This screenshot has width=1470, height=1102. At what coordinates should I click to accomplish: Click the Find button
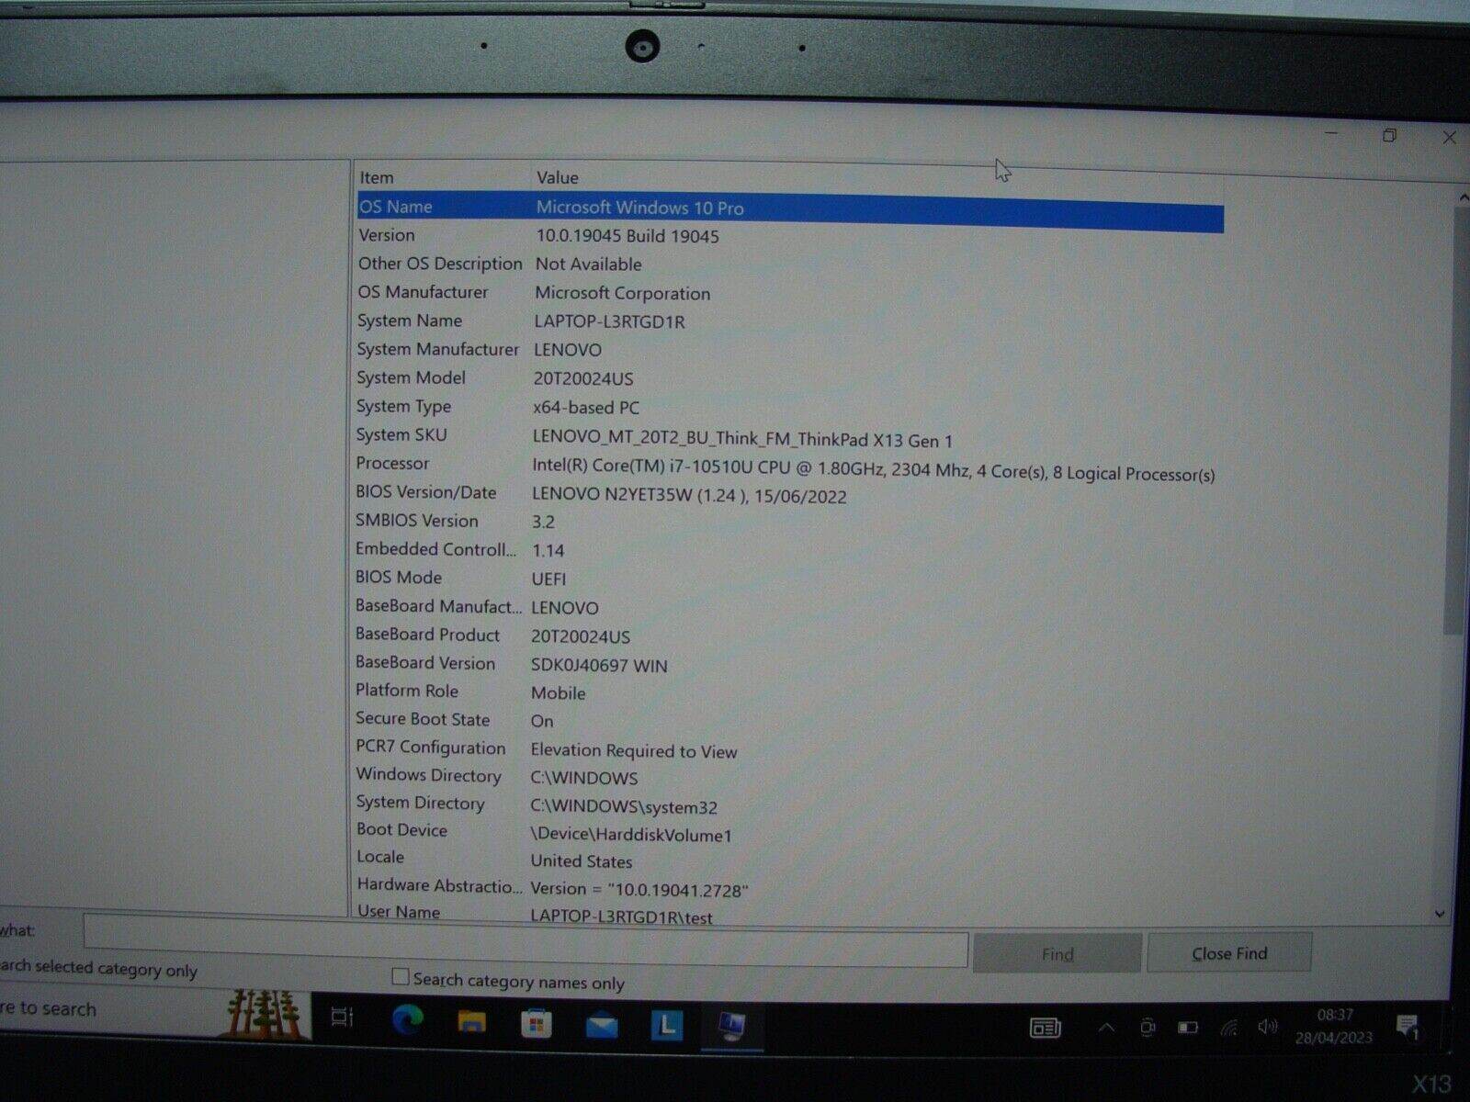pyautogui.click(x=1057, y=953)
